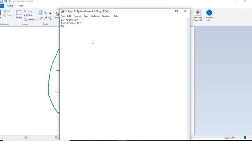This screenshot has width=252, height=141.
Task: Click the Resize command in Paint
Action: 29,15
